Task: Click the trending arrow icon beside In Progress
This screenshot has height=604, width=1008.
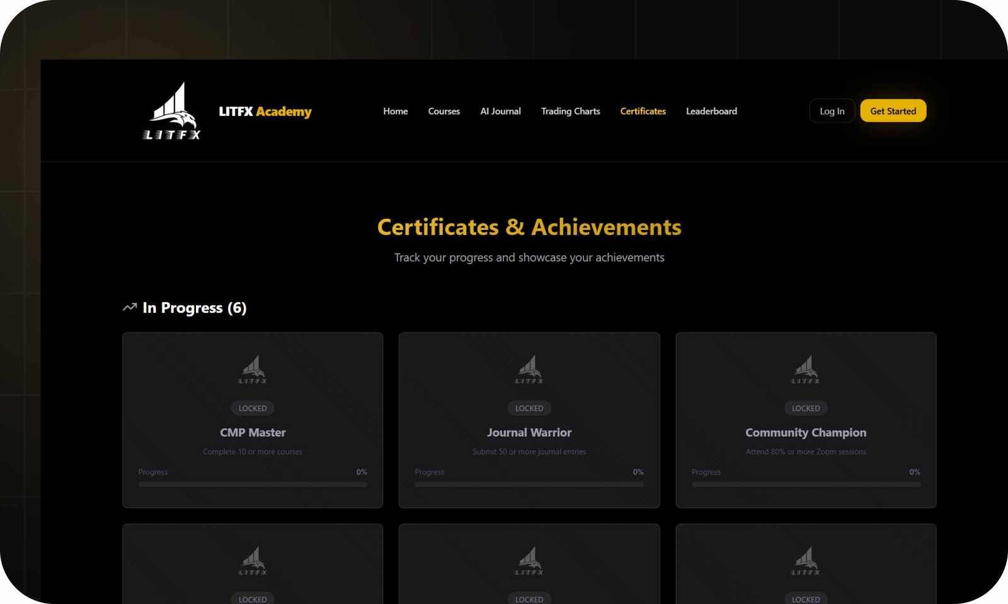Action: point(130,307)
